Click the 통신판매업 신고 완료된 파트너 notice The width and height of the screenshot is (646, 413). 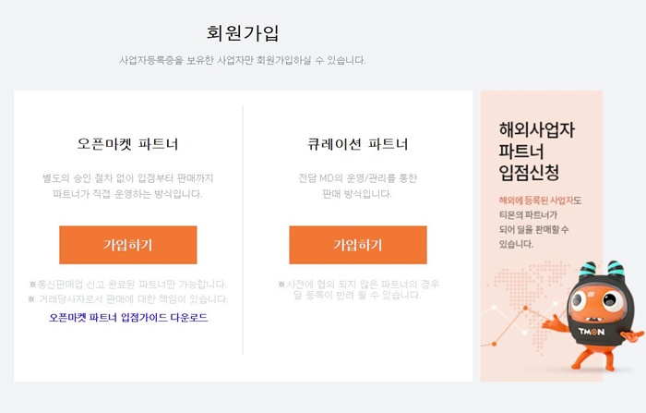pyautogui.click(x=128, y=285)
